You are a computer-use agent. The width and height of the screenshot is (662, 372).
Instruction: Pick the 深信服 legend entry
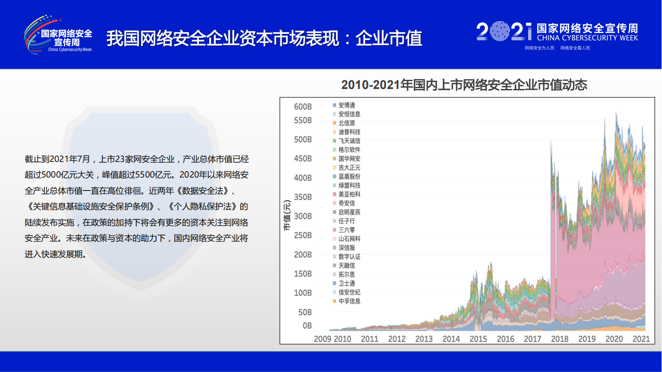click(x=346, y=248)
